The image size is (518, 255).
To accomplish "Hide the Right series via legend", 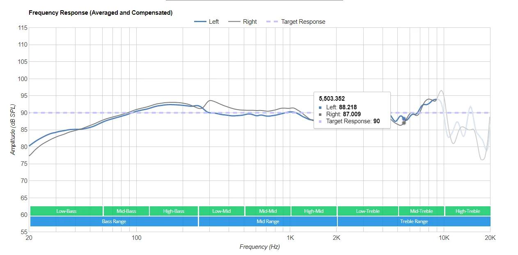I will [x=243, y=22].
